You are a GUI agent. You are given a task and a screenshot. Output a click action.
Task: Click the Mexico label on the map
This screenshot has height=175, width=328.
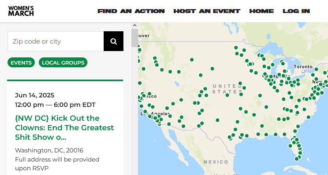tap(216, 162)
